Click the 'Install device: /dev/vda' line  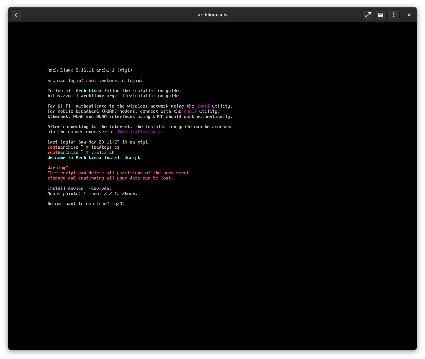(79, 188)
